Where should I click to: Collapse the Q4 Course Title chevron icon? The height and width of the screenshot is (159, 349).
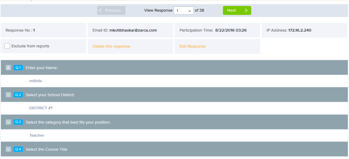tap(9, 149)
